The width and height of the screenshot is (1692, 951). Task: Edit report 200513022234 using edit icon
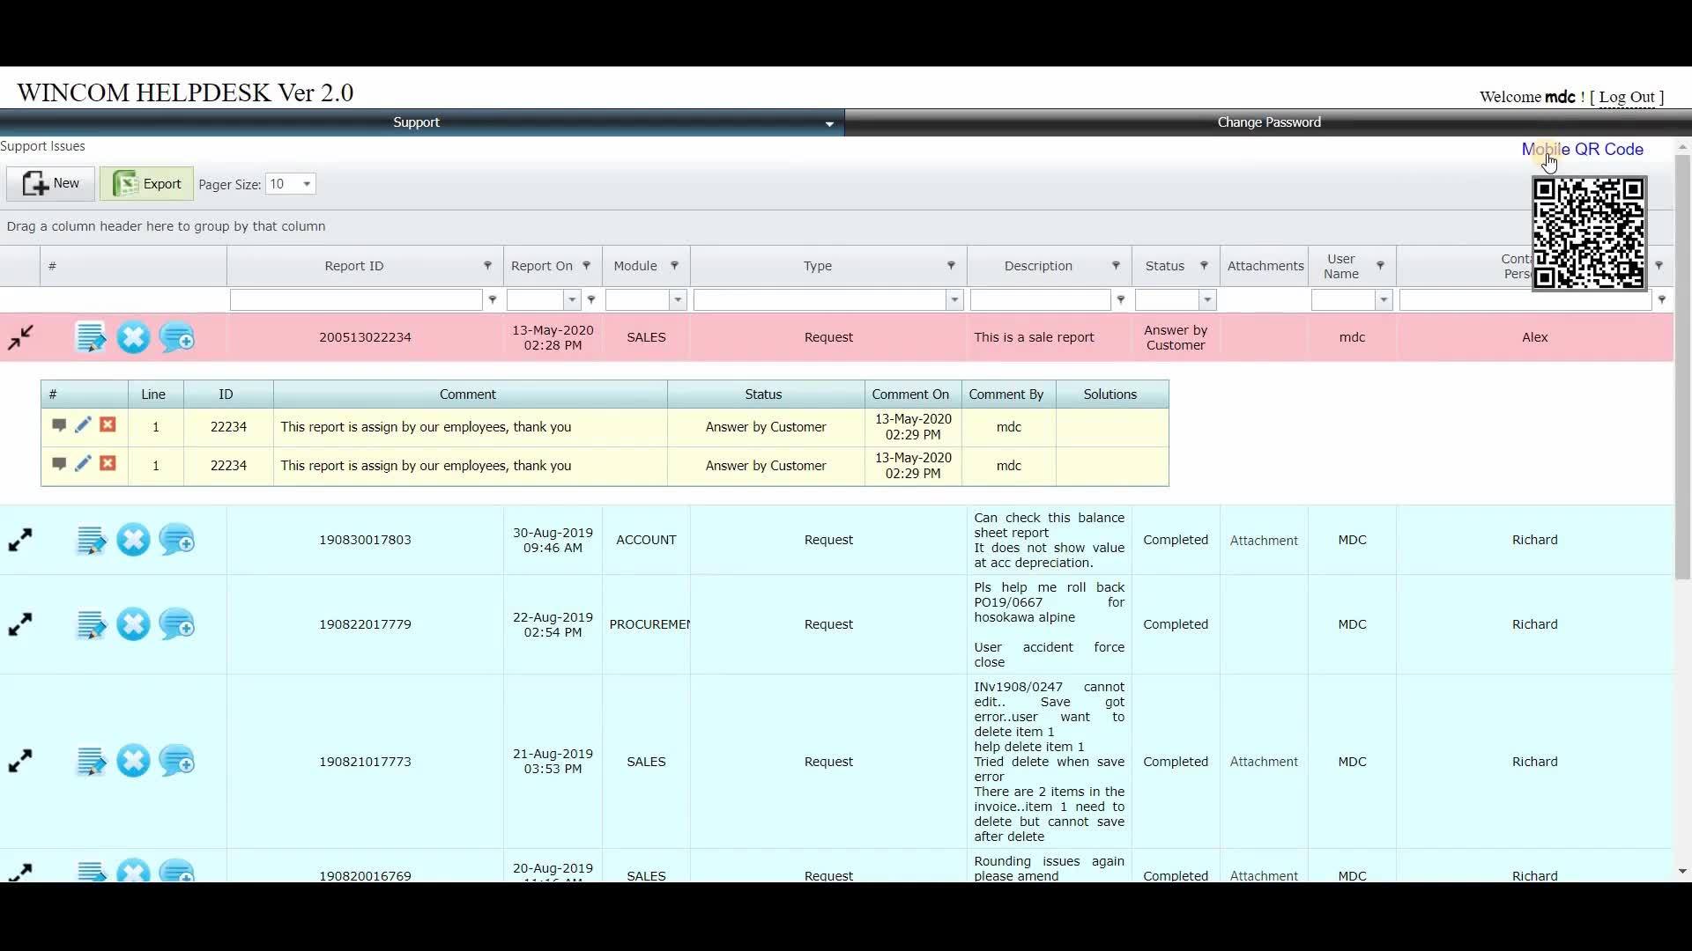[91, 337]
